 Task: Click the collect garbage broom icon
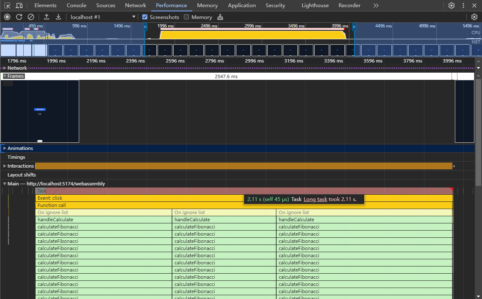point(220,17)
